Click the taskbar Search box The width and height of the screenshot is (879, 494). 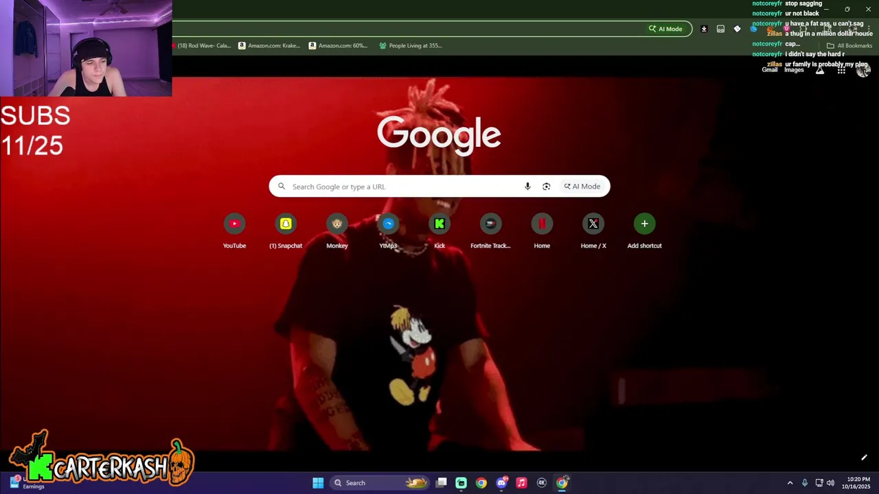(380, 483)
